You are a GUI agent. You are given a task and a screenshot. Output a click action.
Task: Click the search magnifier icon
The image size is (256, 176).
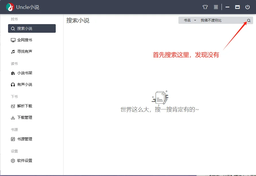click(x=249, y=20)
